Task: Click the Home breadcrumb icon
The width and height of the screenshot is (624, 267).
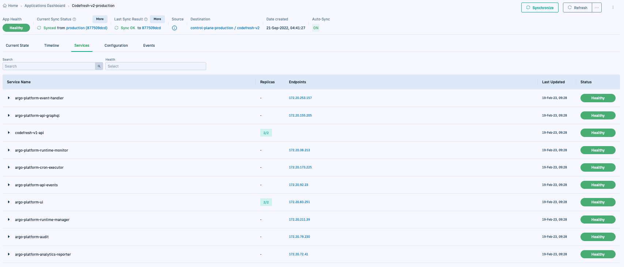Action: click(x=5, y=6)
